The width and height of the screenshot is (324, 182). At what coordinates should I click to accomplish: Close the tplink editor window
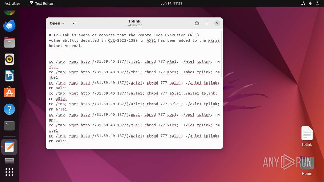[217, 23]
